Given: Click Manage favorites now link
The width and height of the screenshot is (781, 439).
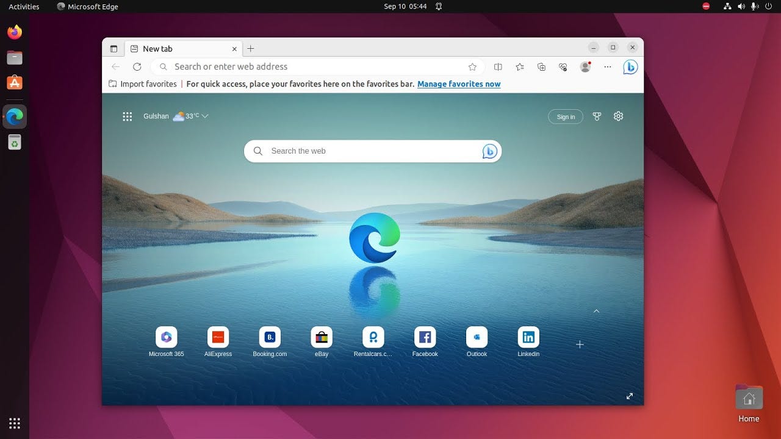Looking at the screenshot, I should point(459,84).
